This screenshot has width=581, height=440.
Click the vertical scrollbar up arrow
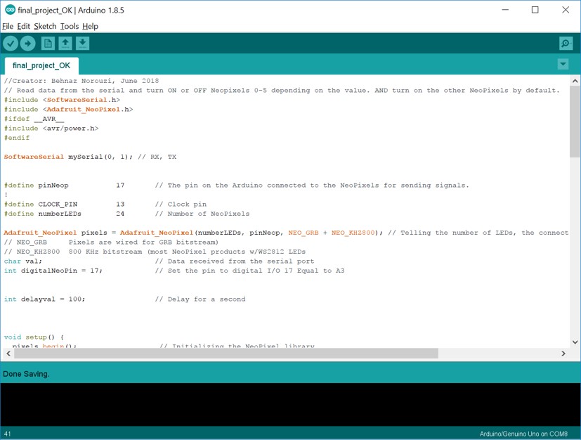coord(575,81)
